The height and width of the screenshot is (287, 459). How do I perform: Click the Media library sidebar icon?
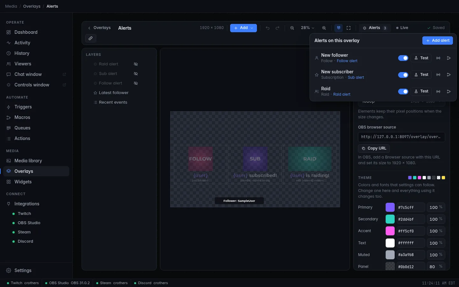click(9, 161)
